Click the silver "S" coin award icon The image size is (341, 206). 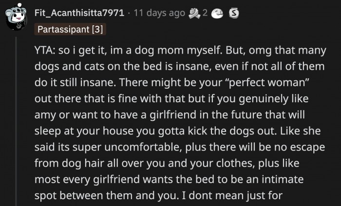tap(233, 12)
